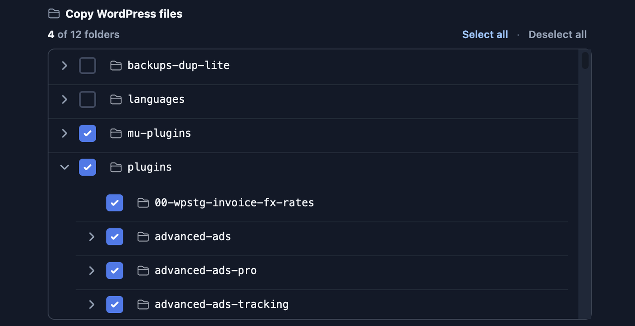Click the 00-wpstg-invoice-fx-rates folder icon
The width and height of the screenshot is (635, 326).
click(x=143, y=203)
